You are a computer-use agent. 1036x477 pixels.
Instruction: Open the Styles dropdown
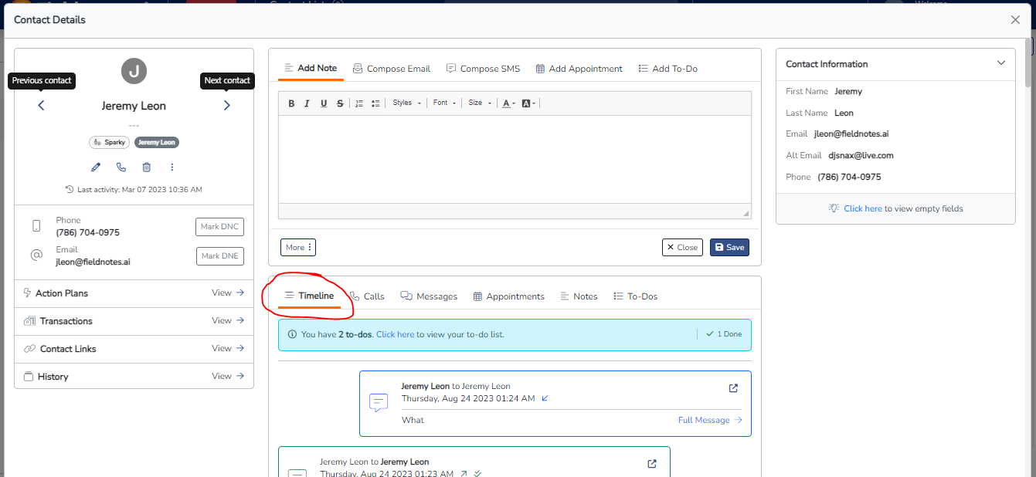pos(406,103)
